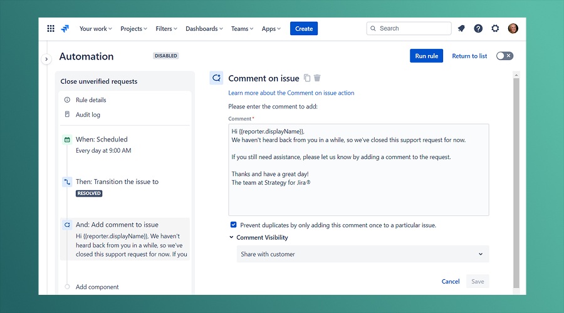Click the vertical scrollbar of the panel
Screen dimensions: 564x313
click(x=516, y=183)
